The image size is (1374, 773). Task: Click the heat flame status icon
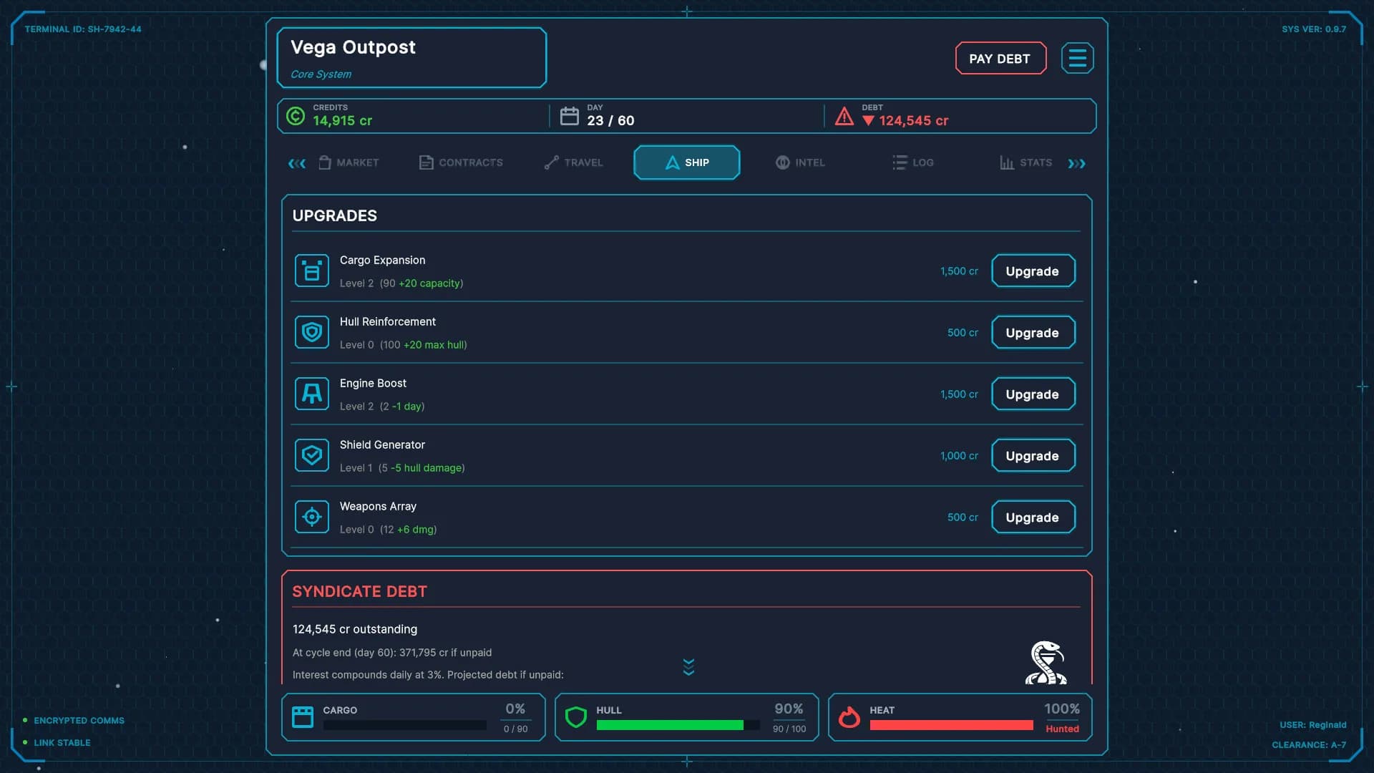849,717
